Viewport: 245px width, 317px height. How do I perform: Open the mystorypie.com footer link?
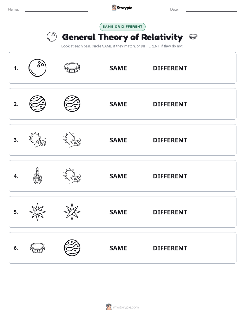[122, 307]
